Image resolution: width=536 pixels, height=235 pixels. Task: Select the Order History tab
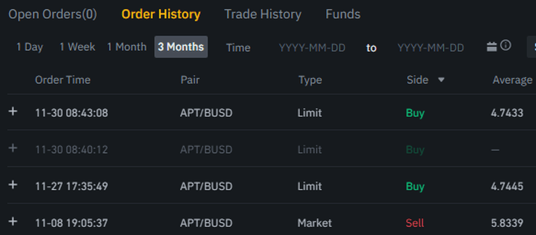(x=161, y=15)
